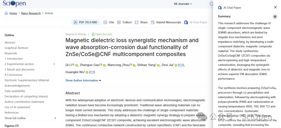Open Qi Li's ORCID icon
The height and width of the screenshot is (128, 281).
[77, 65]
